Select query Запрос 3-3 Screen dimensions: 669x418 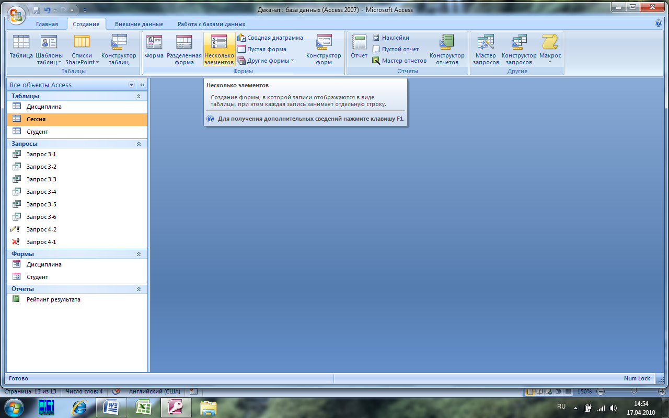[x=77, y=179]
